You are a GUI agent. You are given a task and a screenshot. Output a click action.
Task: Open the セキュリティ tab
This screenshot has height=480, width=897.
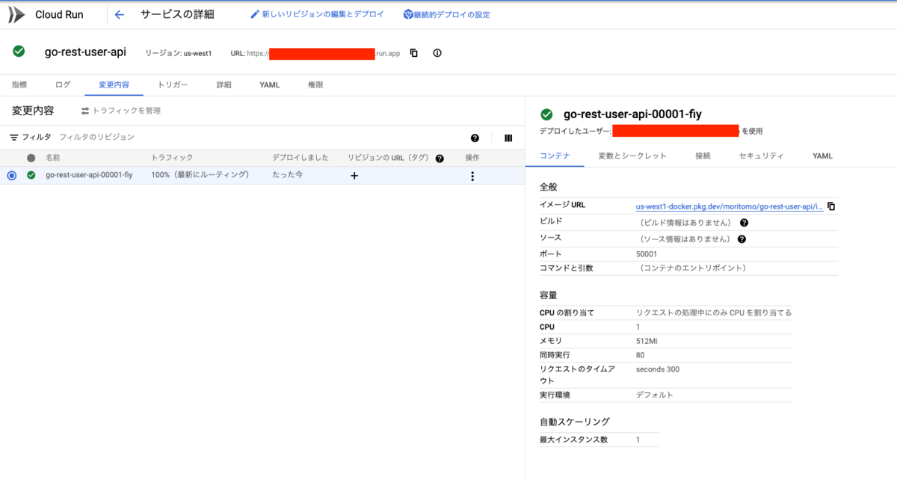(x=762, y=156)
